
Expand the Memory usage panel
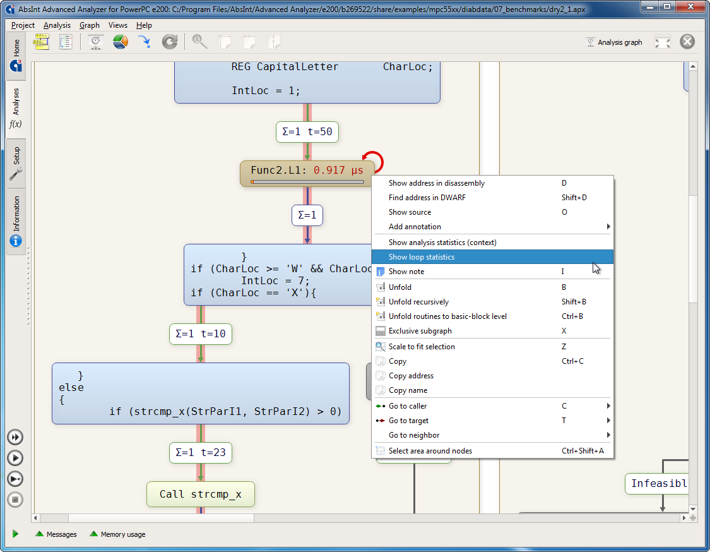(x=118, y=534)
